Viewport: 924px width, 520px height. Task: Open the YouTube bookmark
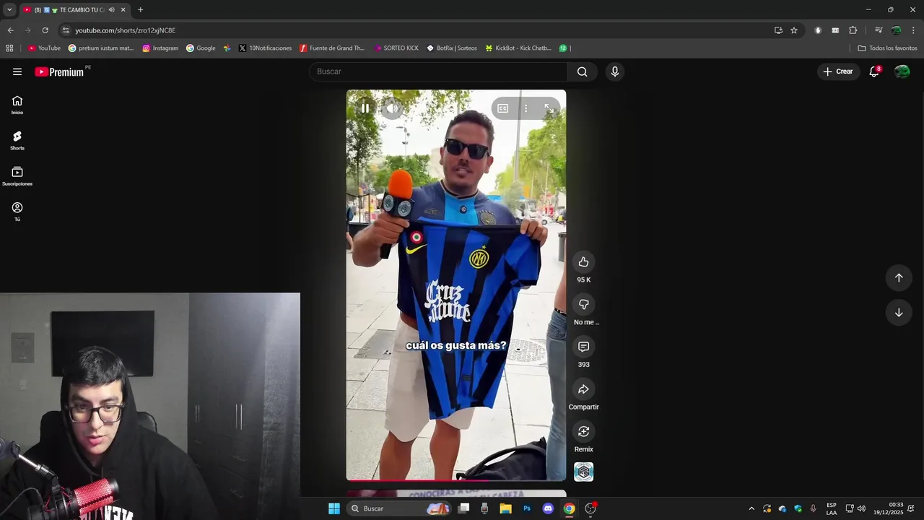point(44,48)
